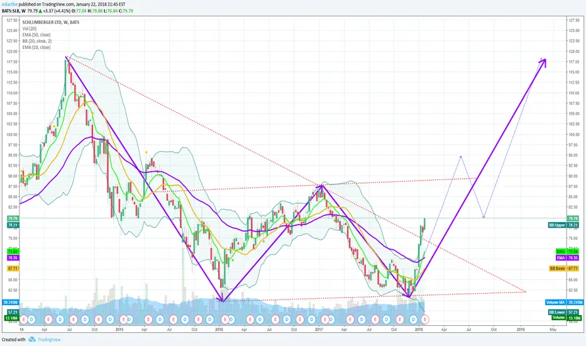The image size is (586, 346).
Task: Select the EMA (10, close) indicator legend
Action: click(36, 48)
